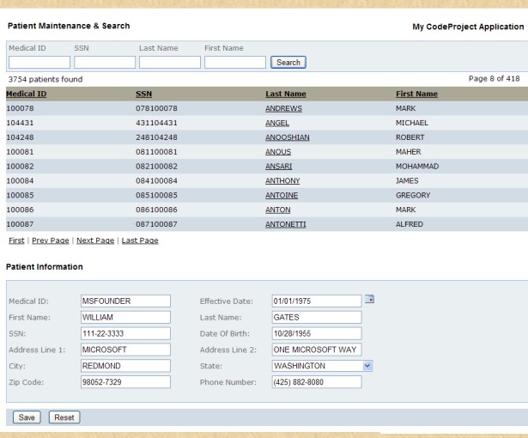
Task: Click the Save button
Action: (27, 417)
